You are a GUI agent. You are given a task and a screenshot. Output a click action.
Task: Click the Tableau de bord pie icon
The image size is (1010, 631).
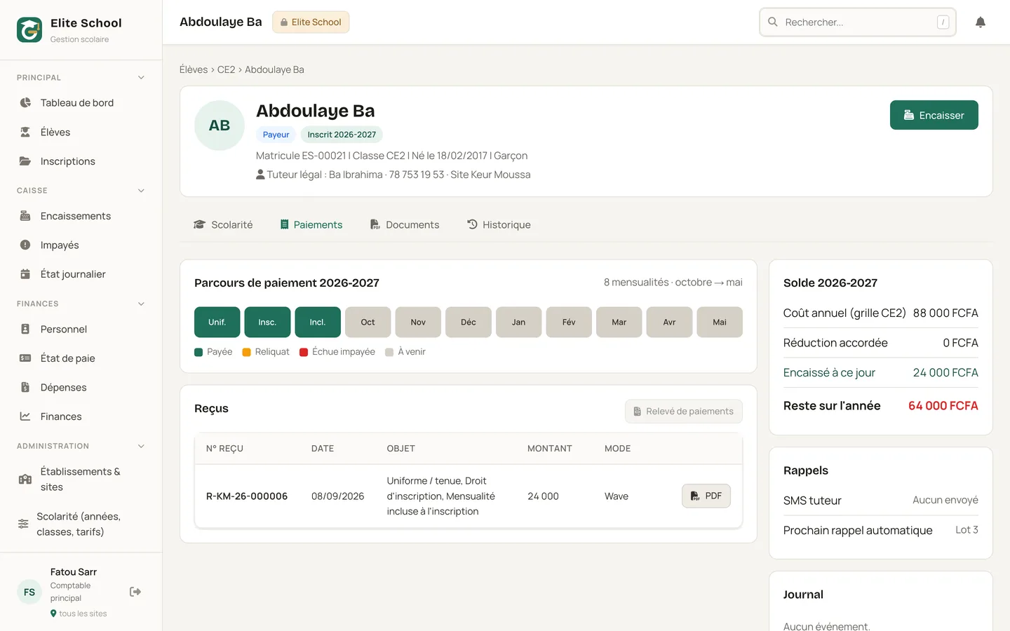click(25, 102)
